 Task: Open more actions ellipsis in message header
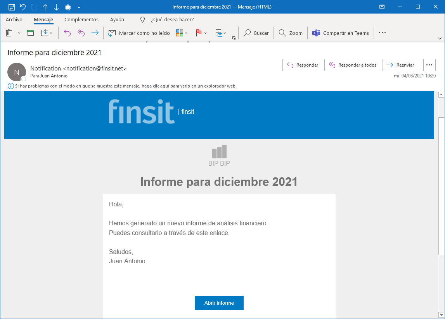(429, 65)
